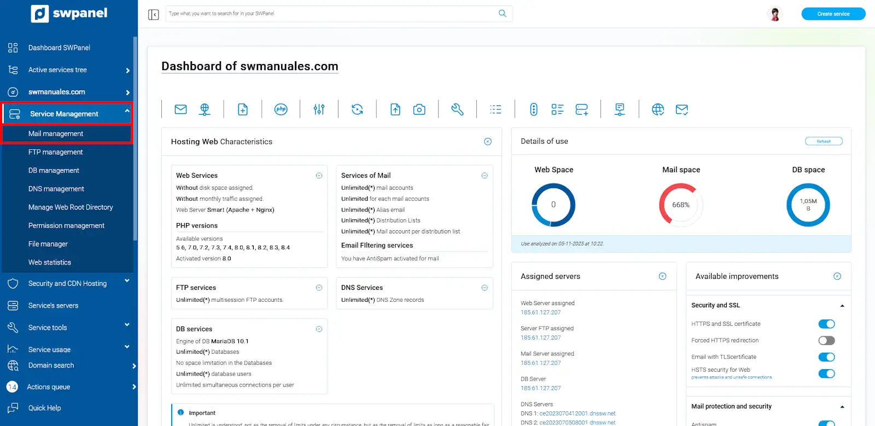The width and height of the screenshot is (875, 426).
Task: Collapse sidebar with the panel toggle icon
Action: point(154,14)
